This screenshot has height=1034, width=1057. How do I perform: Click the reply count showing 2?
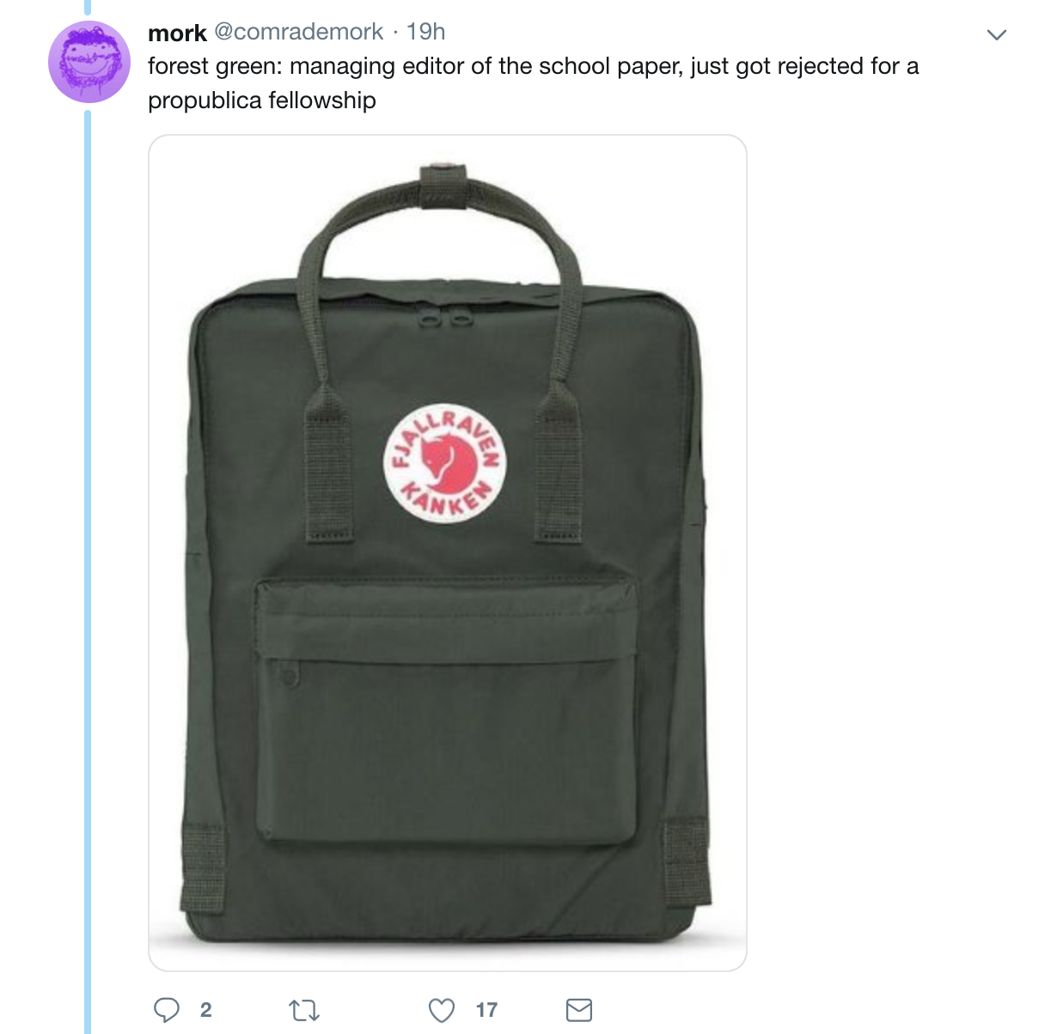tap(205, 1010)
